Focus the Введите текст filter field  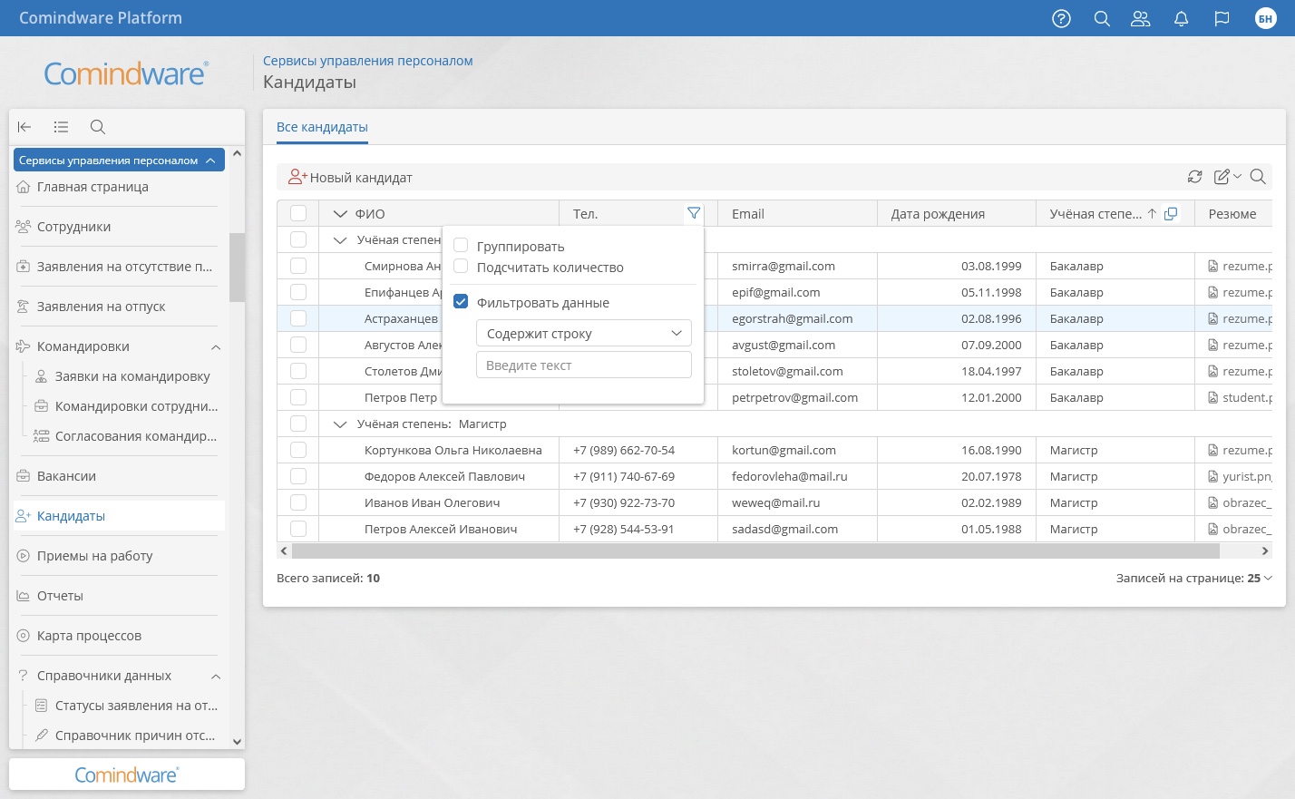coord(583,365)
